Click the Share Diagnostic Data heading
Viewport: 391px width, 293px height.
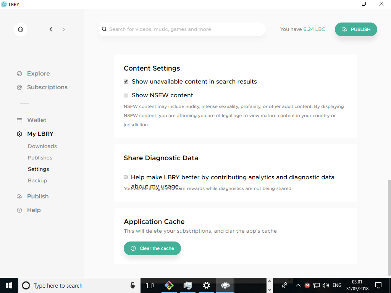click(161, 158)
